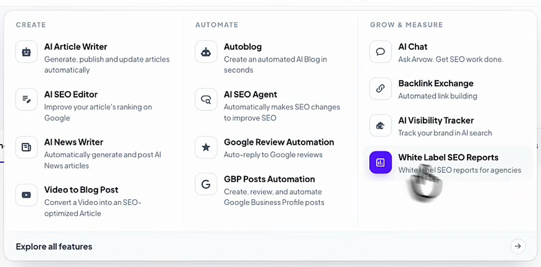Open the Autoblog feature title
This screenshot has height=267, width=541.
point(243,47)
